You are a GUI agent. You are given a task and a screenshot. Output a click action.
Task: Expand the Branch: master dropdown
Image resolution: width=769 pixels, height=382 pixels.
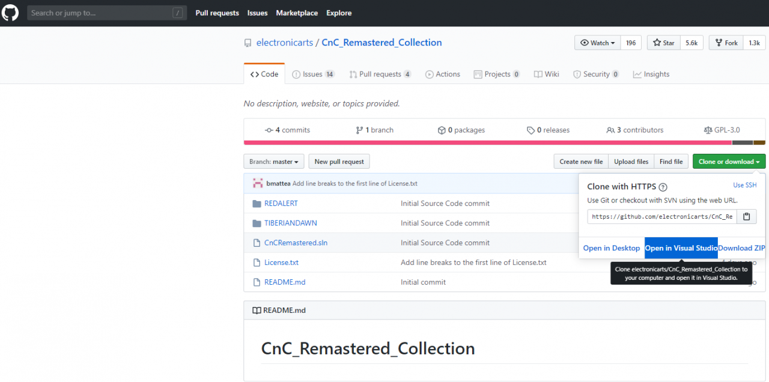click(x=273, y=162)
